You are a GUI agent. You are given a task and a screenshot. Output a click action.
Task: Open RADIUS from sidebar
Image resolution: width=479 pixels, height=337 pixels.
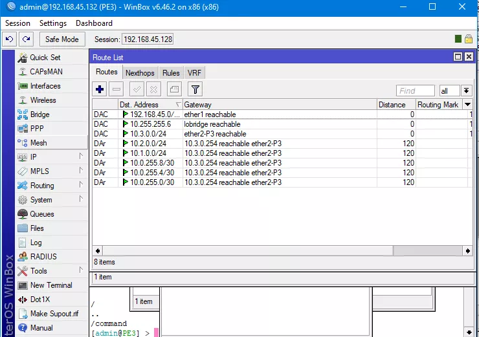pos(51,257)
